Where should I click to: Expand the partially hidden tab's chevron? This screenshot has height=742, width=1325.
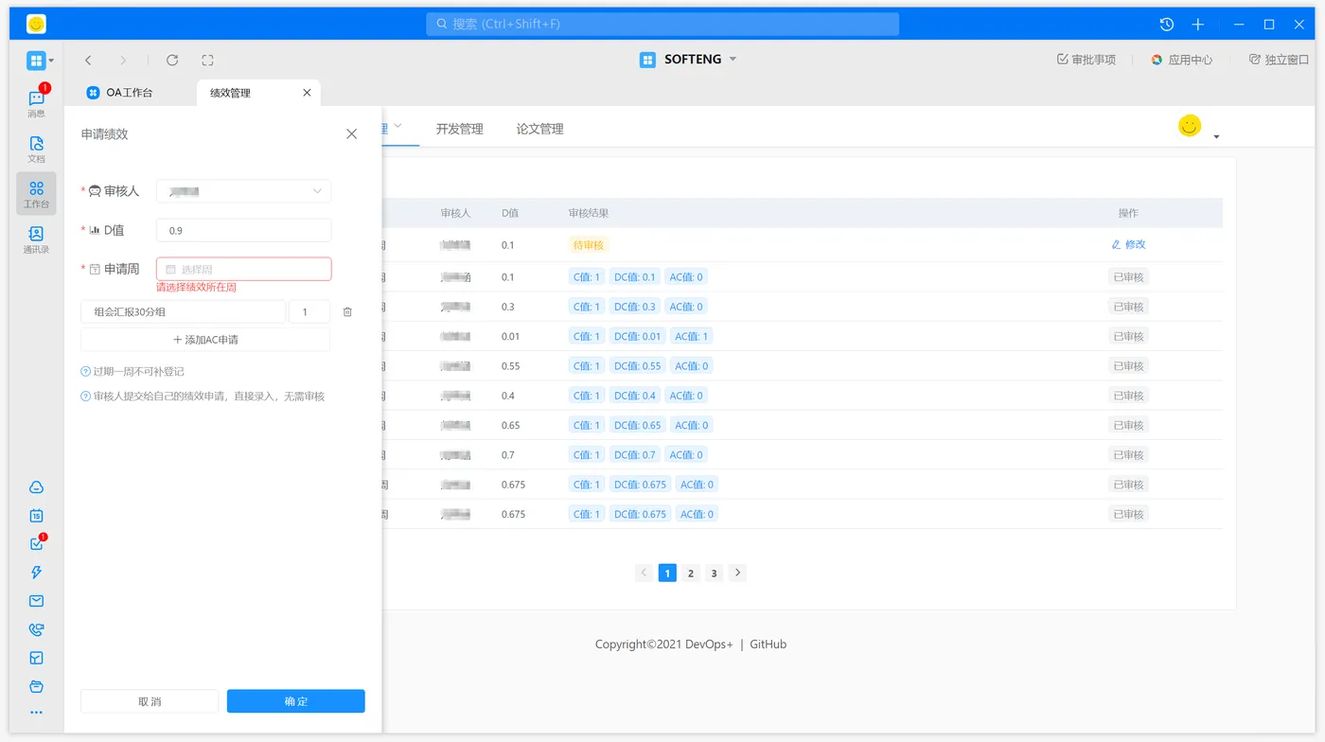(397, 126)
